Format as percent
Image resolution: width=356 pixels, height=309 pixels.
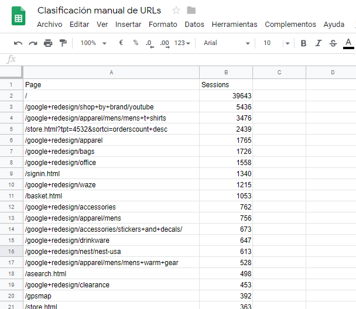(136, 43)
